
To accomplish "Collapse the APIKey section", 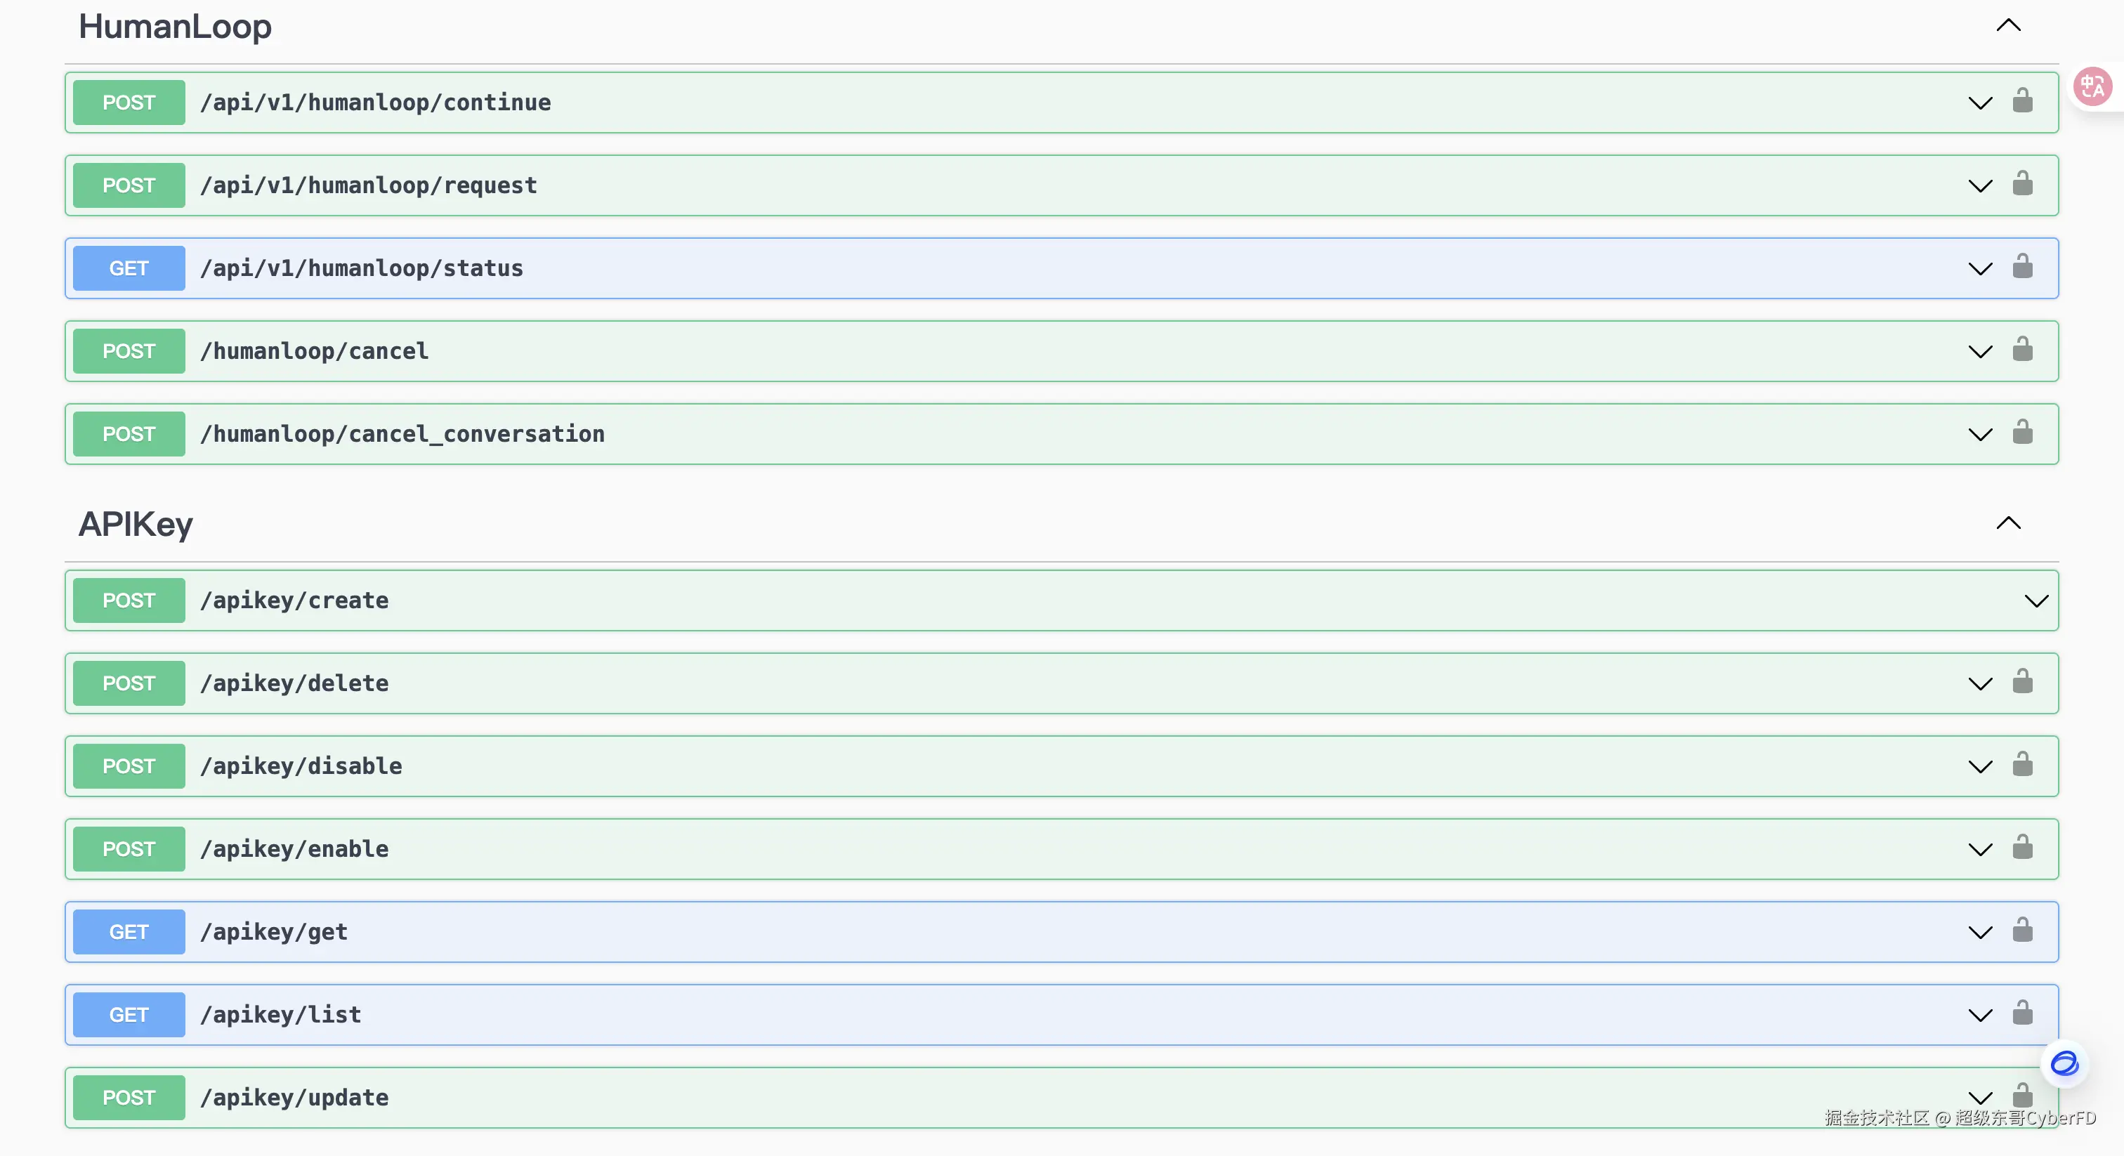I will pyautogui.click(x=2007, y=524).
